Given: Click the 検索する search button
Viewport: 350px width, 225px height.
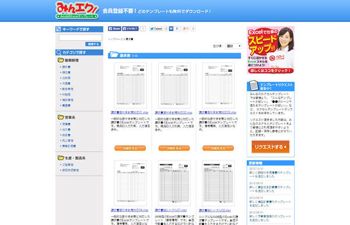Looking at the screenshot, I should pos(93,44).
